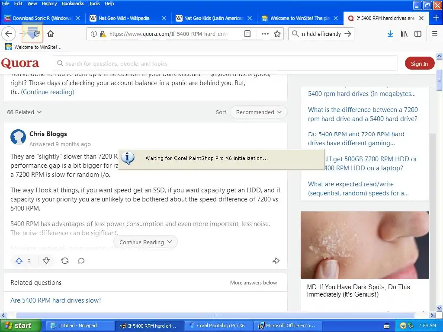Submit search with the arrow icon
The height and width of the screenshot is (332, 443).
[x=348, y=34]
